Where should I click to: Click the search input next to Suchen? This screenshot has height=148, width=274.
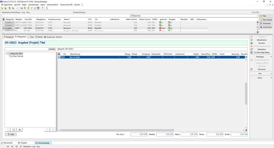click(x=26, y=49)
